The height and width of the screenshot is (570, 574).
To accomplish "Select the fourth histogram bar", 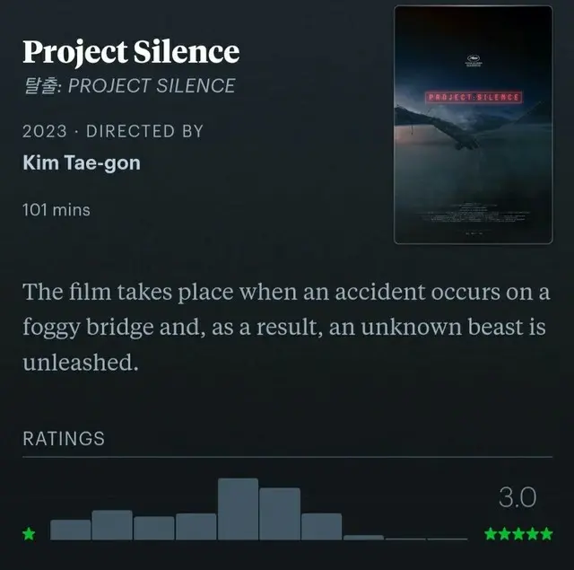I will 196,526.
